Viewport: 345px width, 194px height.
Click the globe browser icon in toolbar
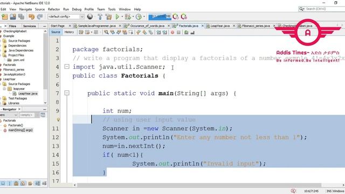[x=90, y=17]
